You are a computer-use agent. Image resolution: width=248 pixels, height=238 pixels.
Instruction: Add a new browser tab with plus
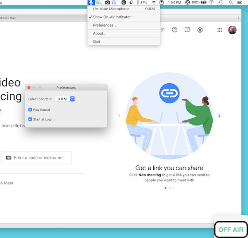[x=238, y=18]
